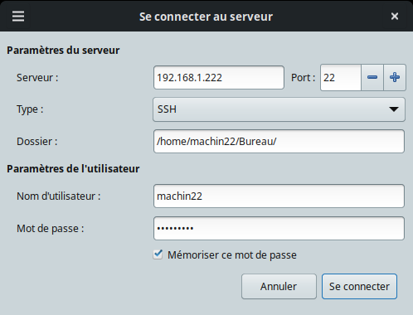The image size is (413, 315).
Task: Click the Annuler button
Action: click(x=279, y=287)
